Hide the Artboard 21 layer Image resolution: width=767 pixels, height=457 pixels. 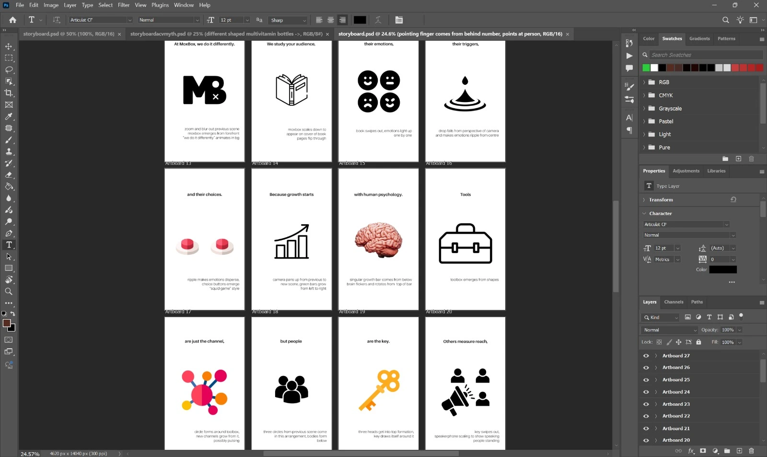pos(646,429)
